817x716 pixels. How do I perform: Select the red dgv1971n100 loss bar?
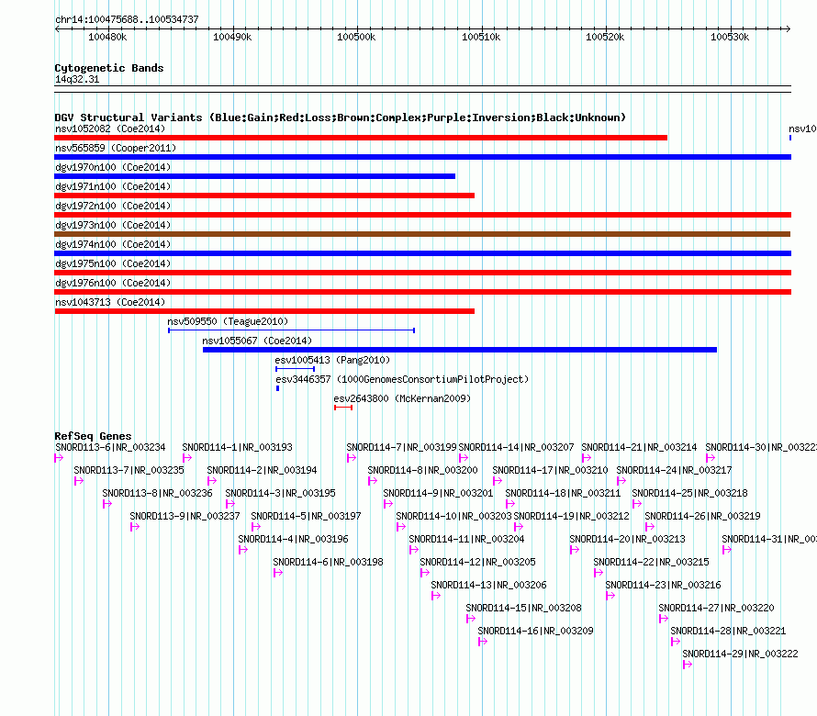point(264,196)
